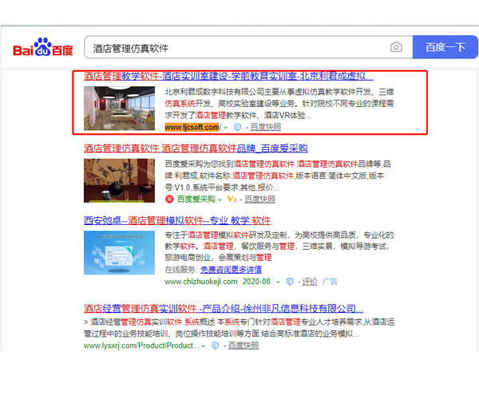Screen dimensions: 479x399
Task: Click www.lysxrj.com/Product URL
Action: 141,346
